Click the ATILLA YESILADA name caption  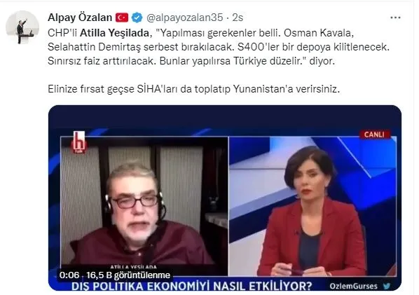(134, 267)
